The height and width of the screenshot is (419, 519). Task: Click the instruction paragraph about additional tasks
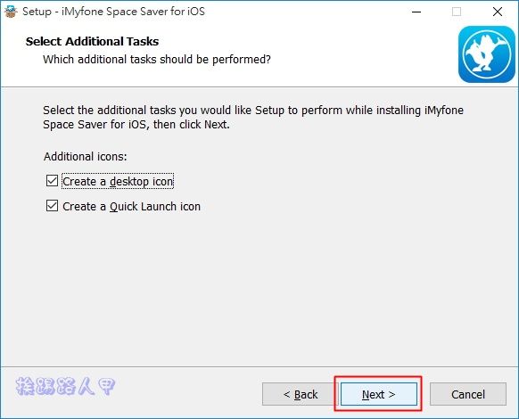253,117
